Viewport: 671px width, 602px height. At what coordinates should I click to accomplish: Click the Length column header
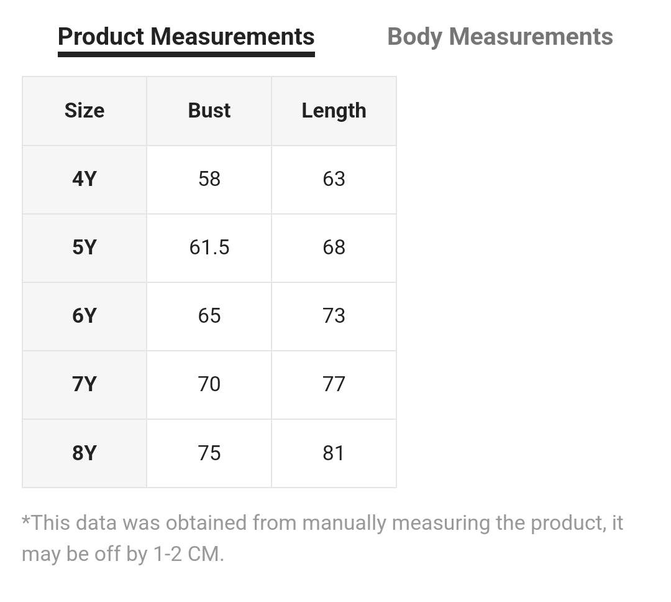(334, 111)
